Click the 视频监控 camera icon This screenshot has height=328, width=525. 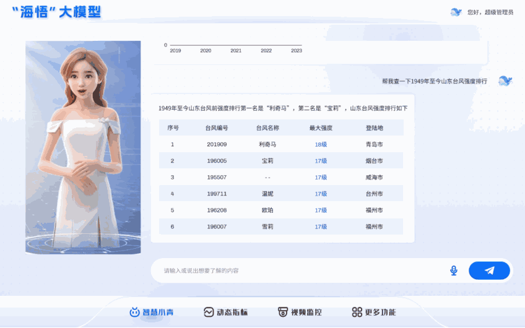tap(283, 312)
